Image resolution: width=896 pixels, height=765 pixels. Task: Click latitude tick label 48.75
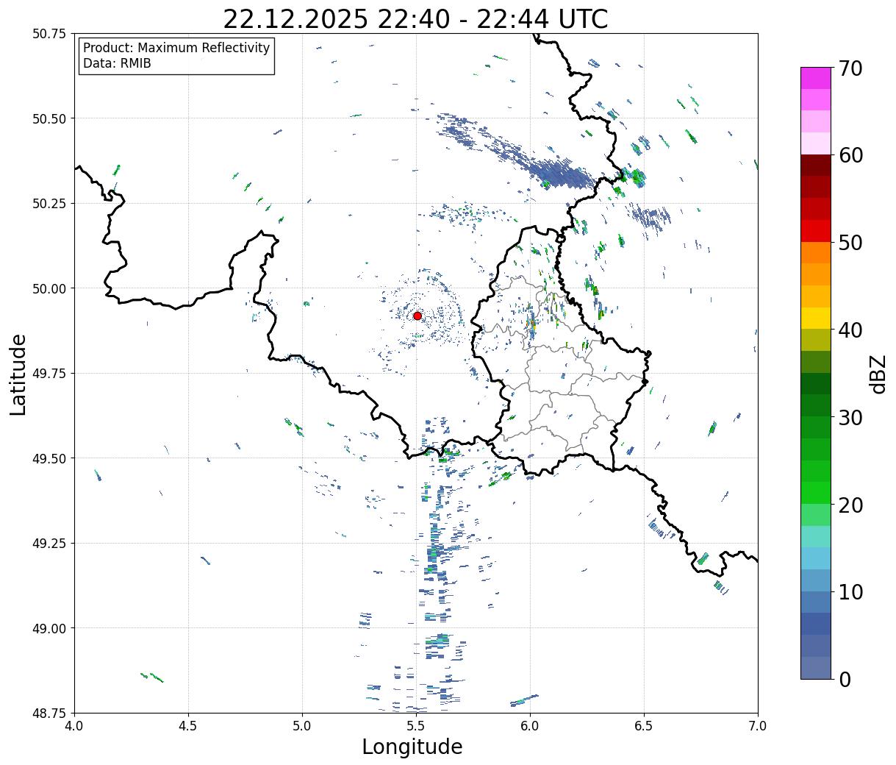pos(49,713)
